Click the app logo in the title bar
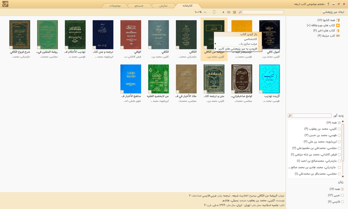 point(5,4)
